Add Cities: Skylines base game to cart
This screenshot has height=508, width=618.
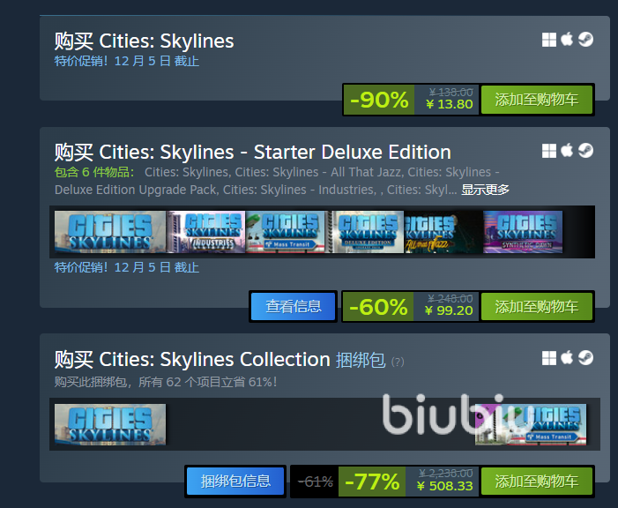537,100
